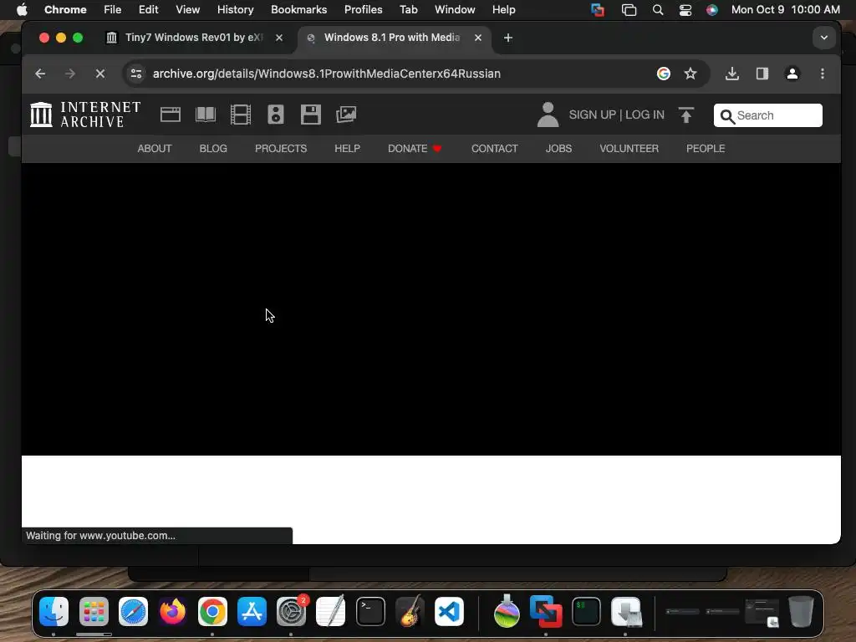The height and width of the screenshot is (642, 856).
Task: Bookmark this page with the star icon
Action: [x=690, y=74]
